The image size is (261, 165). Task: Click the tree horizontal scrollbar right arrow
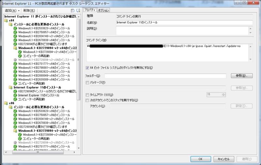pyautogui.click(x=74, y=152)
